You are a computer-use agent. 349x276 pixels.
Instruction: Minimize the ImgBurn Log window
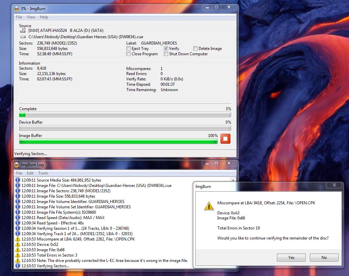coord(207,163)
